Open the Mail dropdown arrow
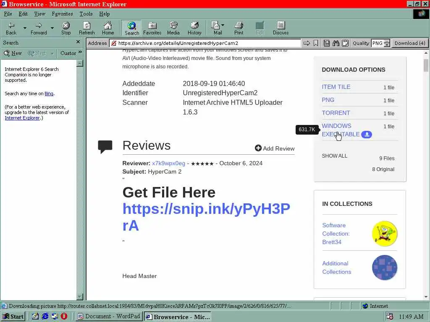The image size is (430, 322). point(223,25)
